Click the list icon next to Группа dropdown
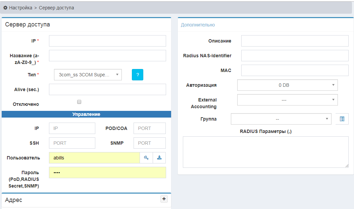 (x=342, y=119)
